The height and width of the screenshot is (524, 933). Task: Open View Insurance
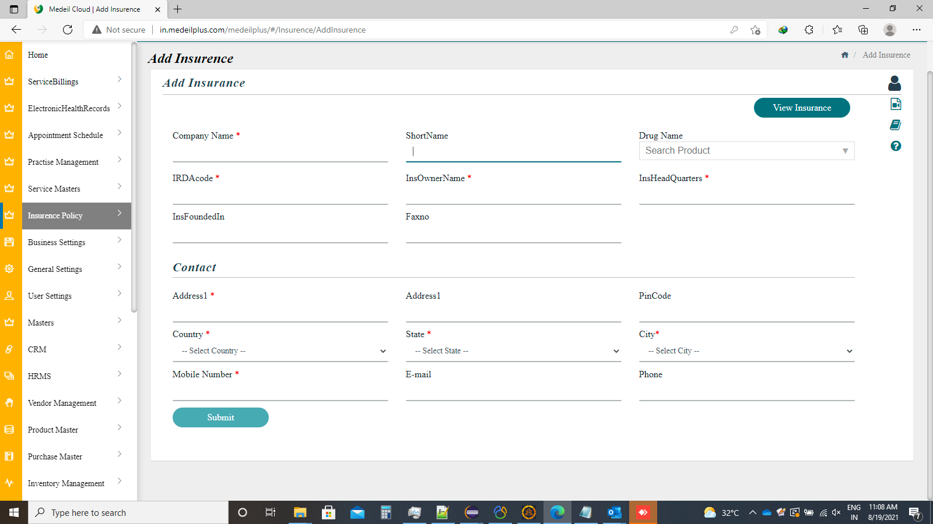point(801,108)
